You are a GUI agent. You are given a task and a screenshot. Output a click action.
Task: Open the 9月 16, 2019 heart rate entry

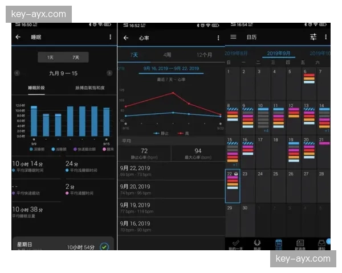pyautogui.click(x=171, y=226)
